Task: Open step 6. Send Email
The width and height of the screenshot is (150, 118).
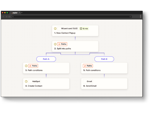Action: point(104,84)
